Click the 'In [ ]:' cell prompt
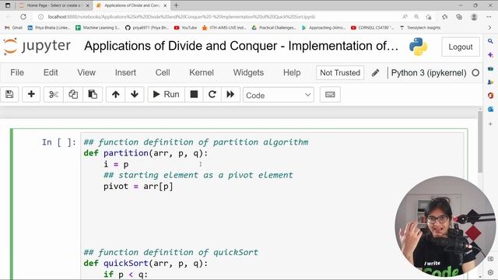This screenshot has height=280, width=498. tap(59, 142)
